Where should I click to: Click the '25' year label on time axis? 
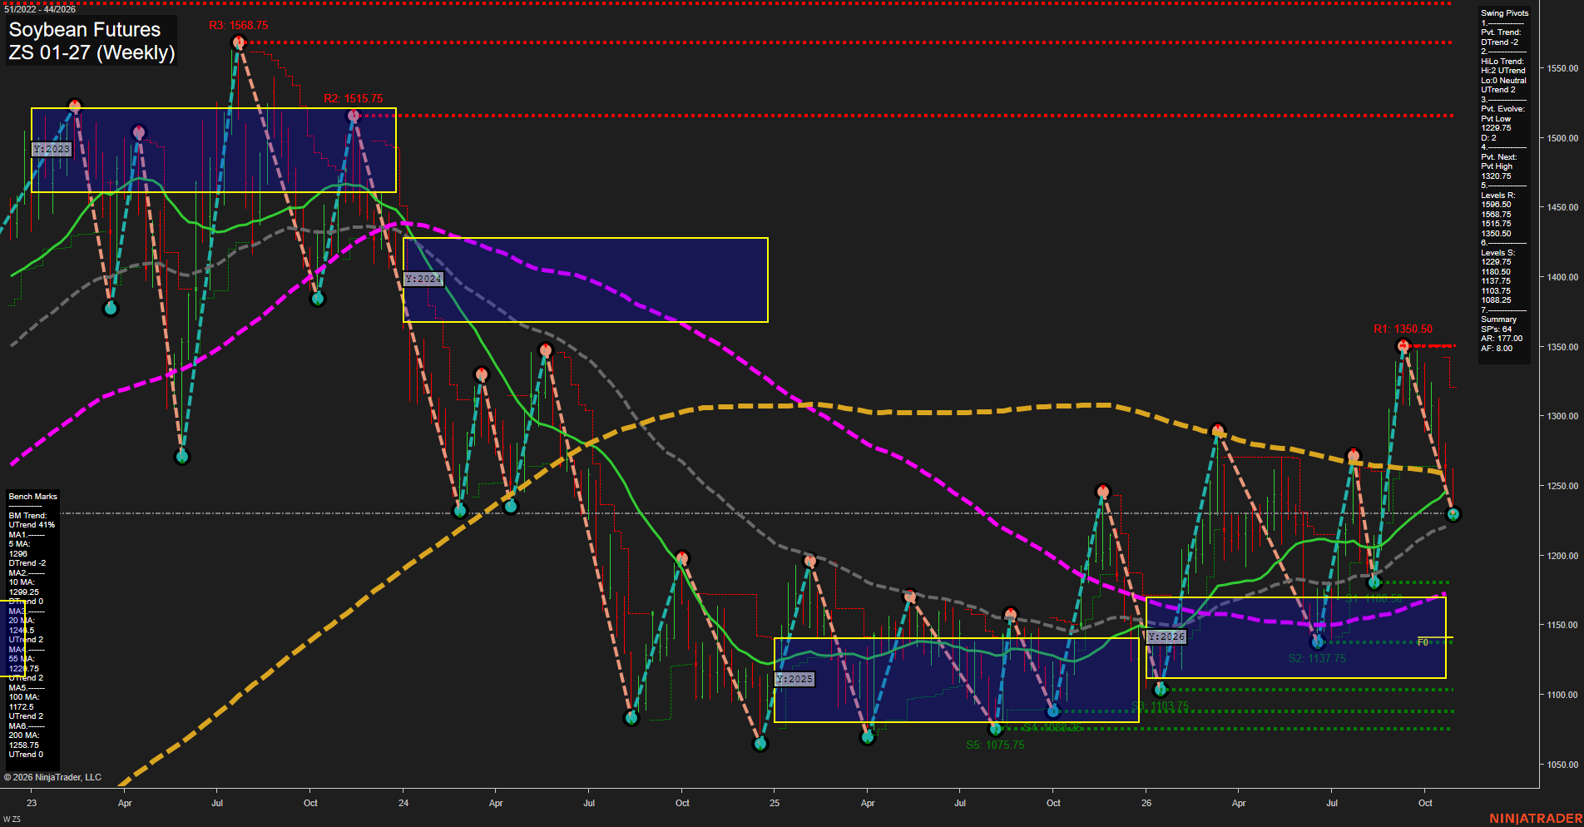[x=775, y=804]
